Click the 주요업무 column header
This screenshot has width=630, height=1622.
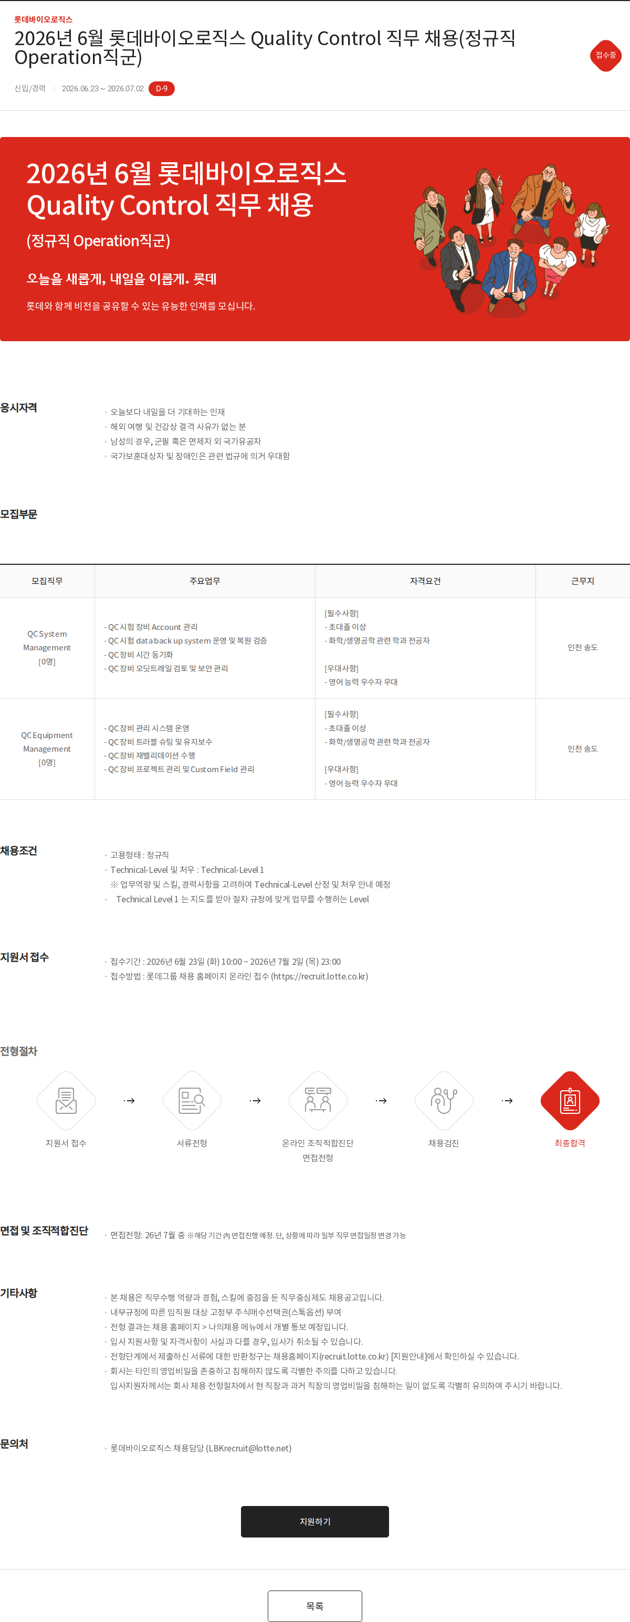205,581
